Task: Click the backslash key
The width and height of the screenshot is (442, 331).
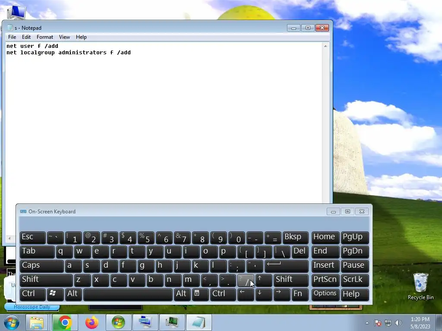Action: [281, 252]
